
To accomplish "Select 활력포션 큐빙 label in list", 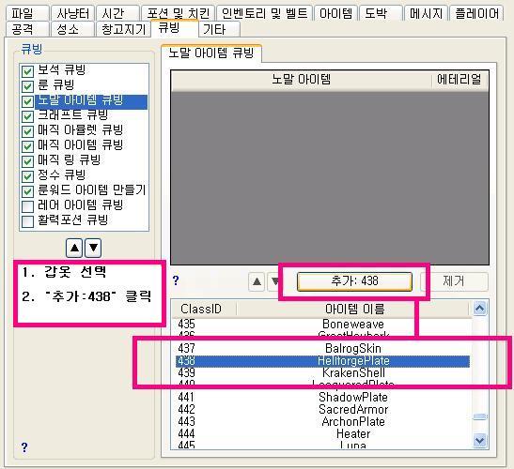I will click(72, 220).
